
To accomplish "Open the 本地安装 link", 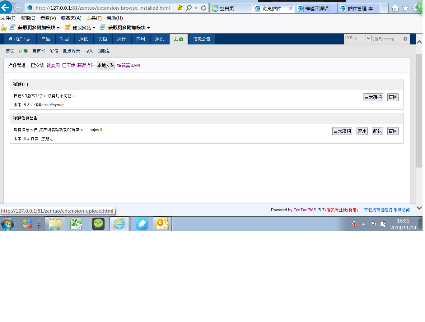I will [x=106, y=65].
